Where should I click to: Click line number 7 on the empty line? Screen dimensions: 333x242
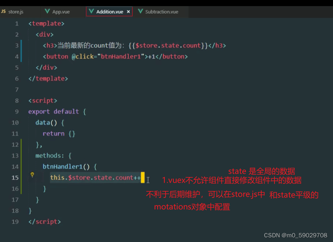17,90
